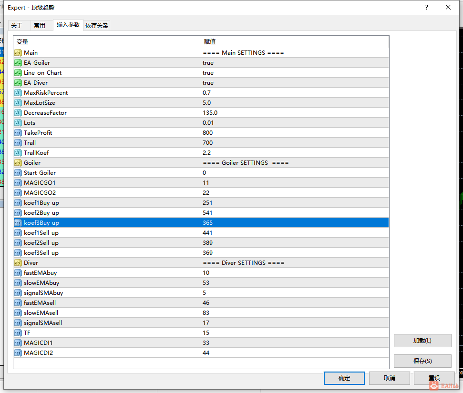Viewport: 463px width, 393px height.
Task: Edit Line_on_Chart value true
Action: point(295,73)
